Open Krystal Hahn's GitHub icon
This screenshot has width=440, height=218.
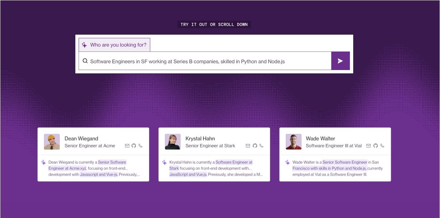[255, 146]
